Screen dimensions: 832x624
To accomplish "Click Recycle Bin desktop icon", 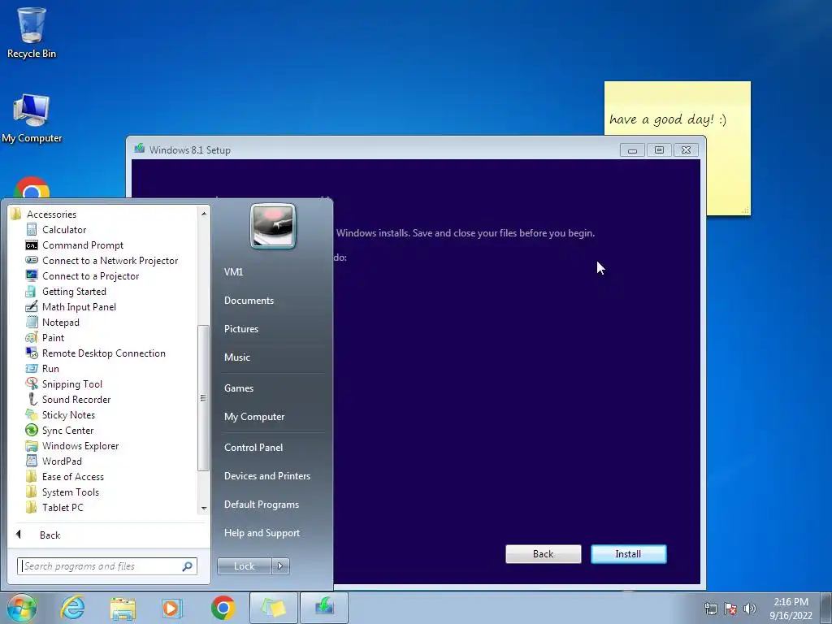I will 32,32.
